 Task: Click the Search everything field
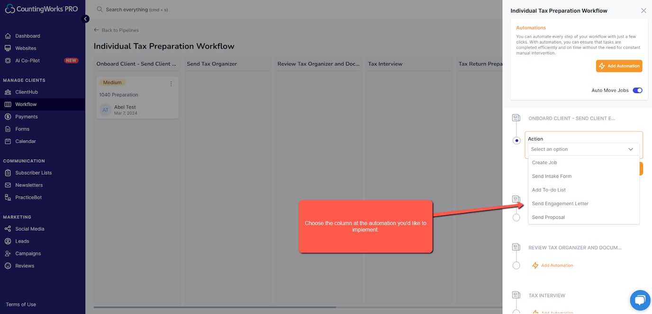point(133,9)
